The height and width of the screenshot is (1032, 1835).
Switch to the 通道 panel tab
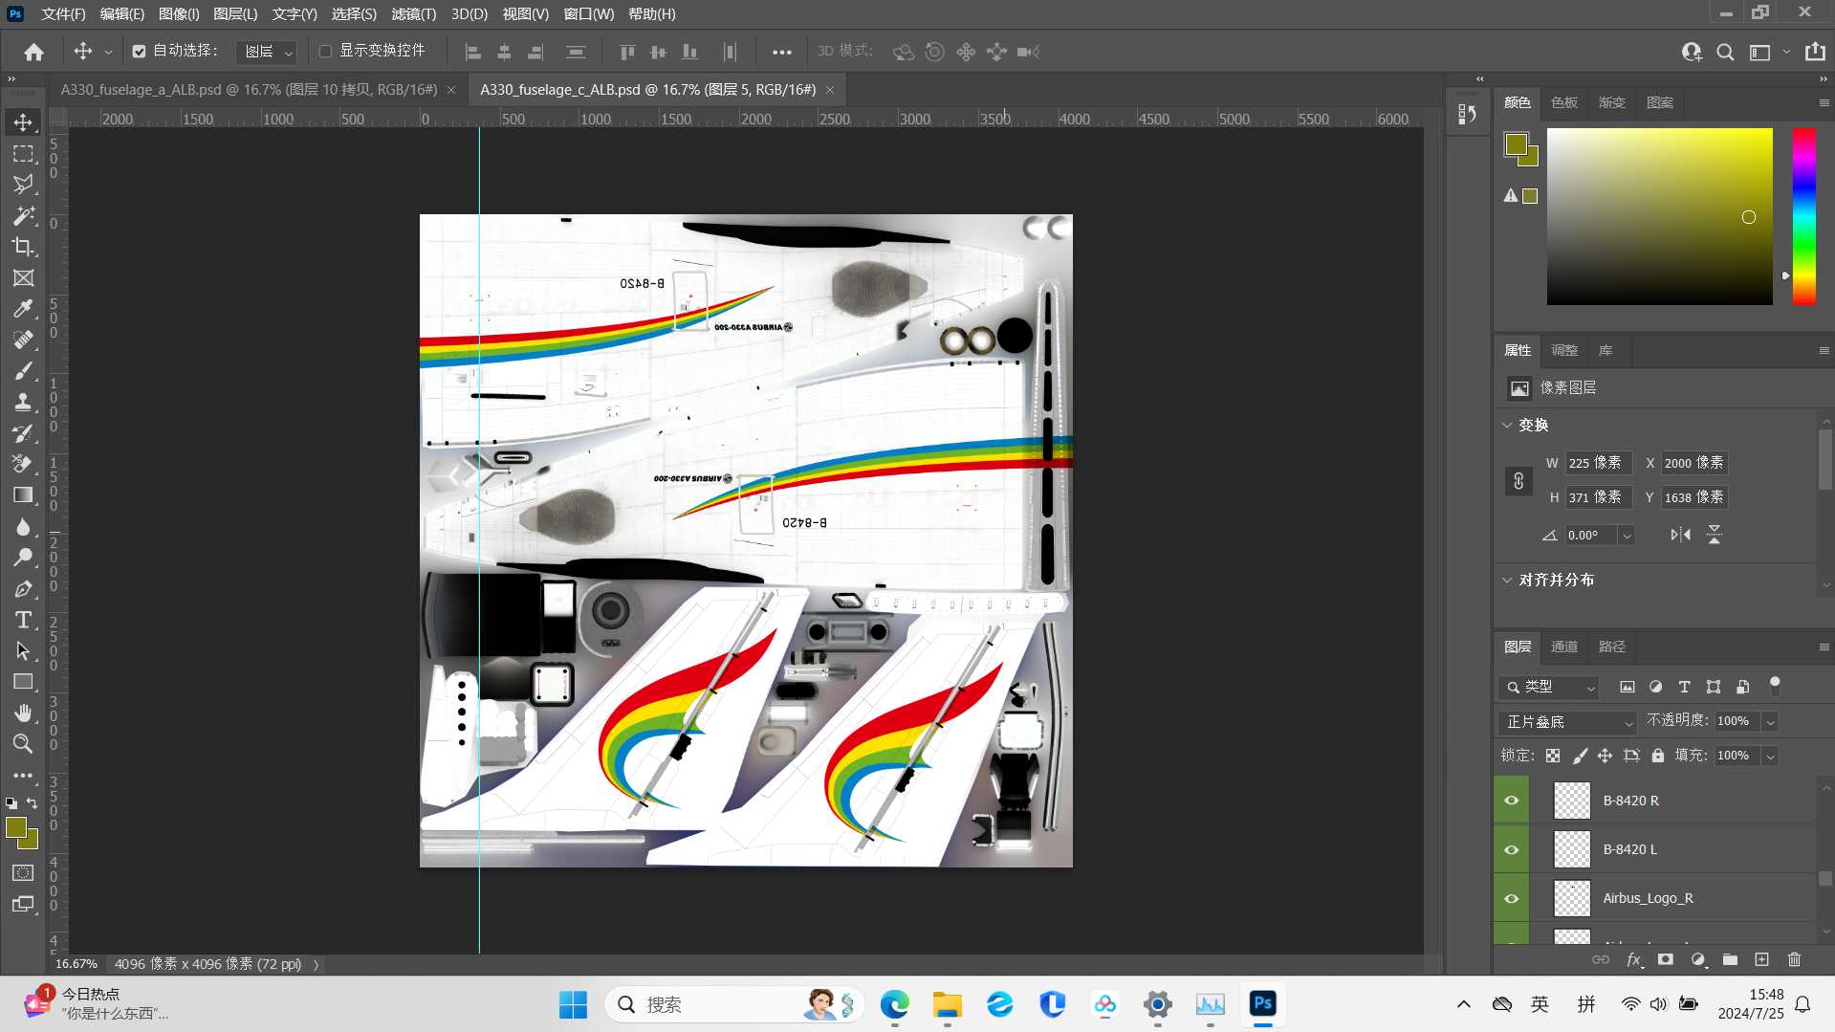coord(1564,647)
